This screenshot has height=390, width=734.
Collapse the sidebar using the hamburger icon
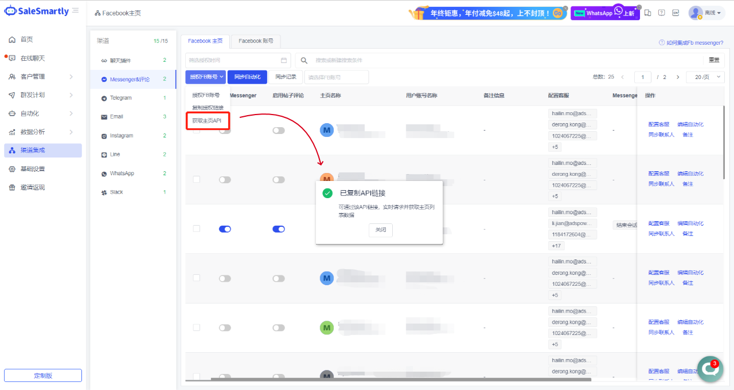(76, 10)
